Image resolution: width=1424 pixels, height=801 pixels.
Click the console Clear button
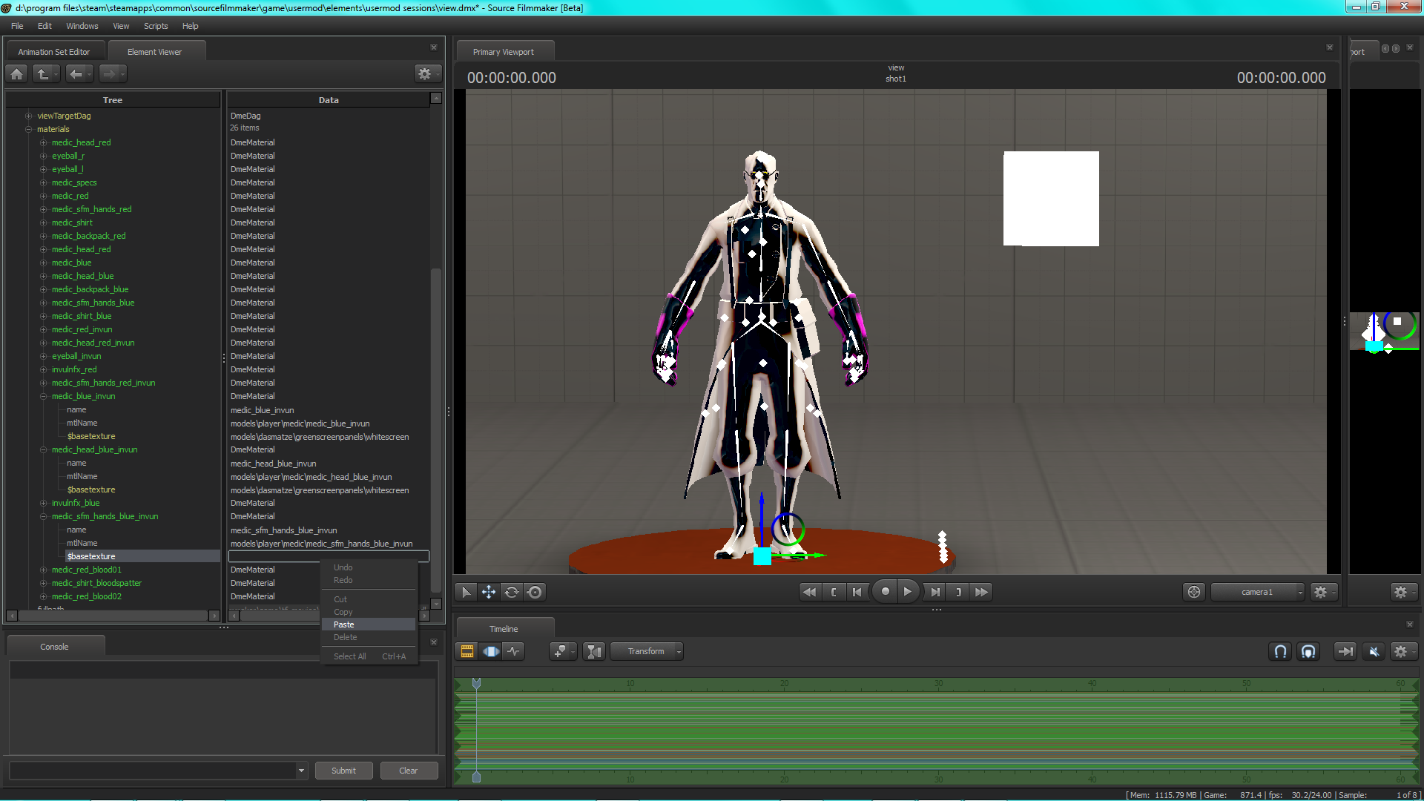[x=408, y=771]
